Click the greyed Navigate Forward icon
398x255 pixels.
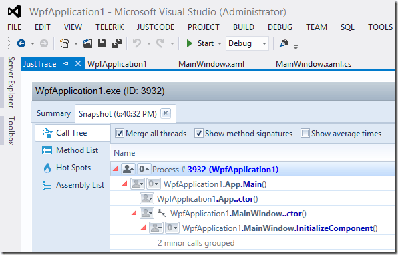(x=44, y=43)
